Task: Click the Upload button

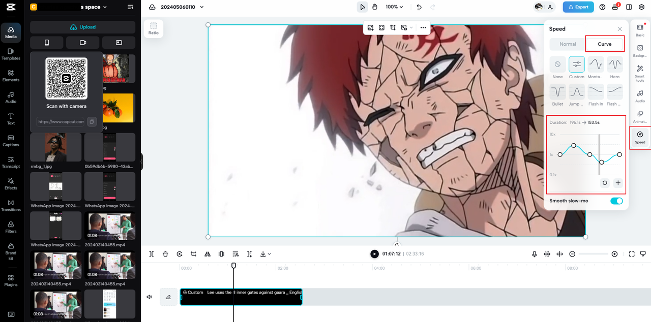Action: coord(83,27)
